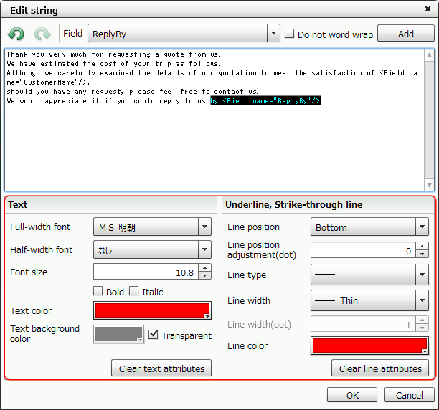The width and height of the screenshot is (439, 410).
Task: Open the Line type dropdown
Action: click(x=369, y=275)
